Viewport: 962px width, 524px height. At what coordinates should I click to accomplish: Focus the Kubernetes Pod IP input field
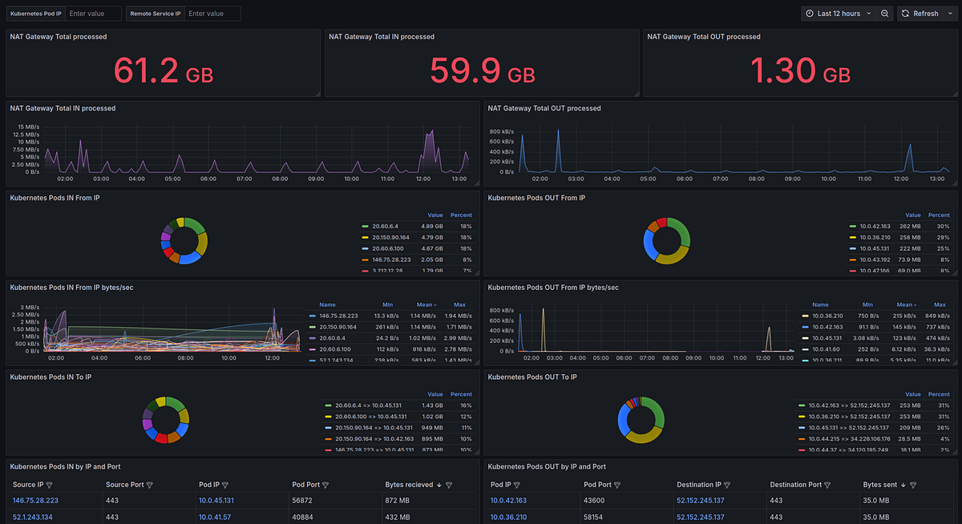coord(93,14)
